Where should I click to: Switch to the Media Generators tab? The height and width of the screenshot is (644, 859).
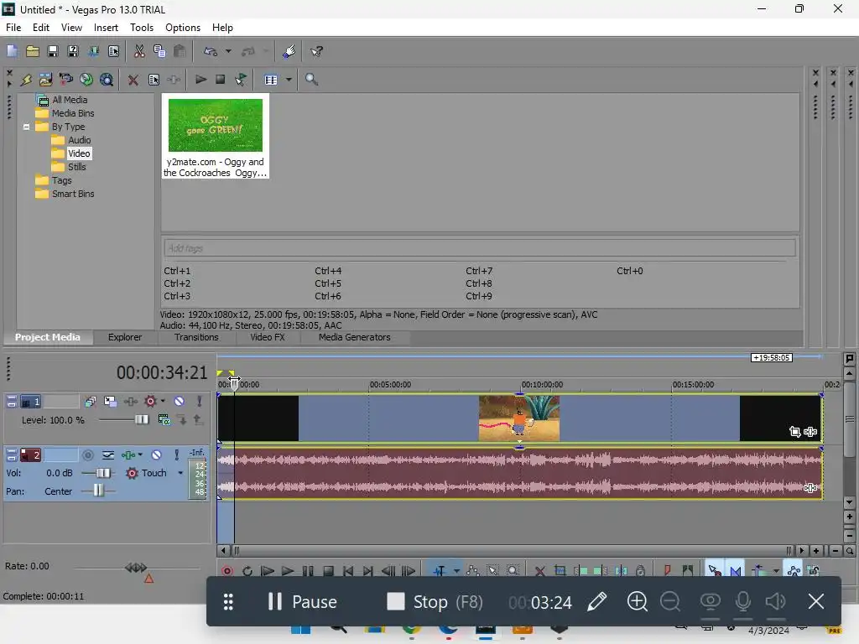pyautogui.click(x=355, y=337)
